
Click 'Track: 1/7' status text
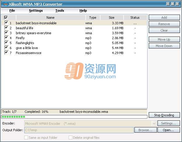pyautogui.click(x=9, y=112)
